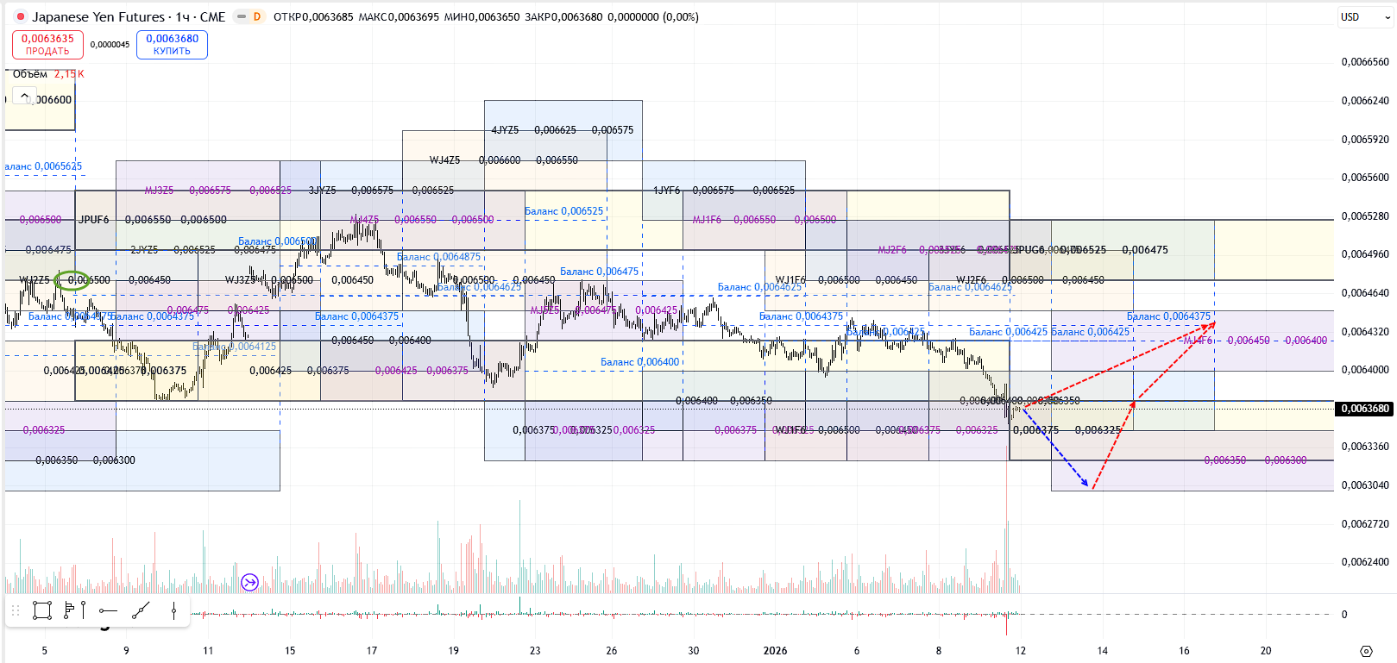Viewport: 1397px width, 663px height.
Task: Collapse the indicator legend with chevron
Action: [x=24, y=96]
